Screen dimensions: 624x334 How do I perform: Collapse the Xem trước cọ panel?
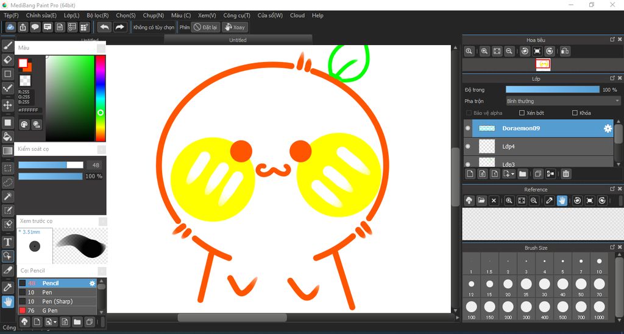(102, 221)
